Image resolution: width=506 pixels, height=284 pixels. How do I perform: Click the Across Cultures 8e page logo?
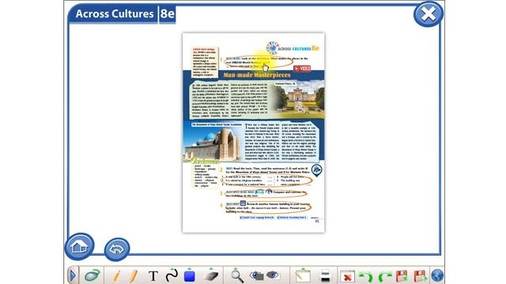pyautogui.click(x=293, y=48)
